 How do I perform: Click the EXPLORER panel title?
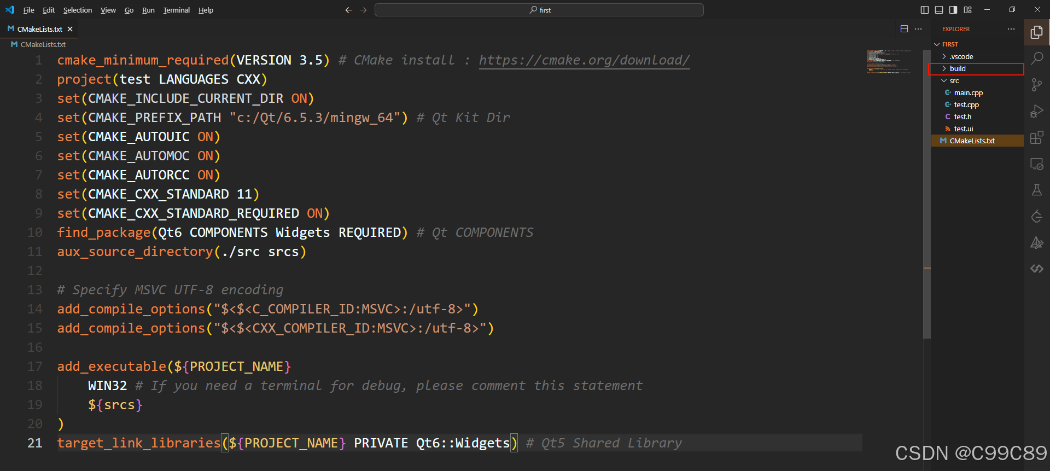(x=955, y=29)
